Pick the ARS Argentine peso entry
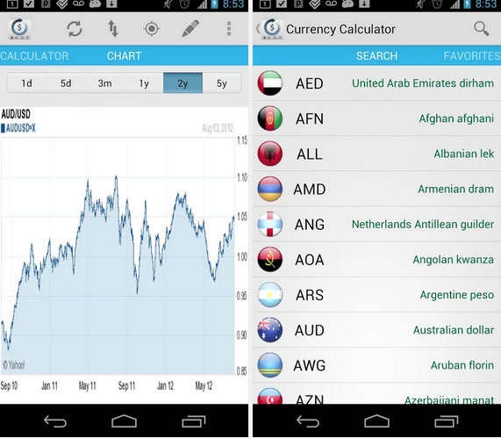Image resolution: width=501 pixels, height=438 pixels. pos(376,295)
